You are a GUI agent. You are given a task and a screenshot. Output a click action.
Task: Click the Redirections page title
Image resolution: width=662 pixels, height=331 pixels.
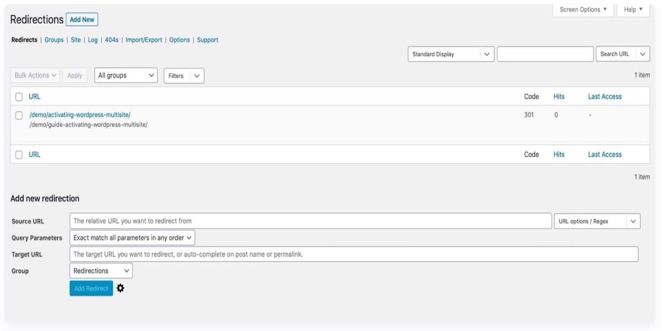coord(37,19)
